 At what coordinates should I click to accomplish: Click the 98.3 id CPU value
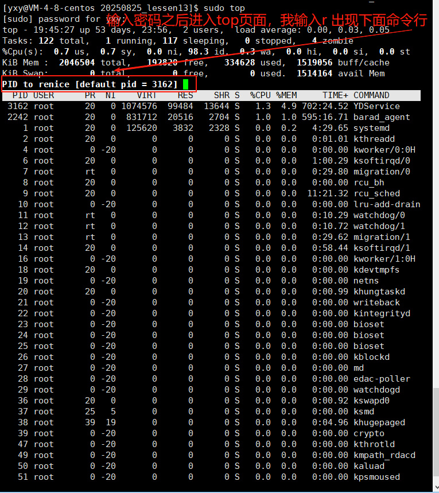(x=198, y=52)
